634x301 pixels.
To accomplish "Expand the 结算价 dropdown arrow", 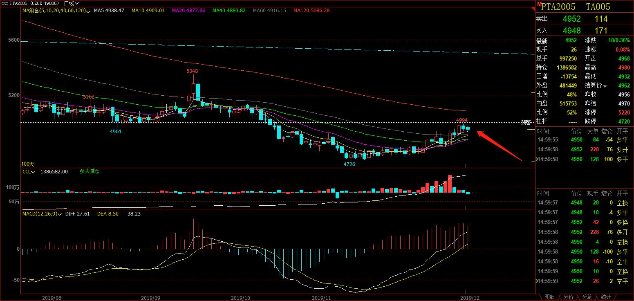I will click(605, 86).
